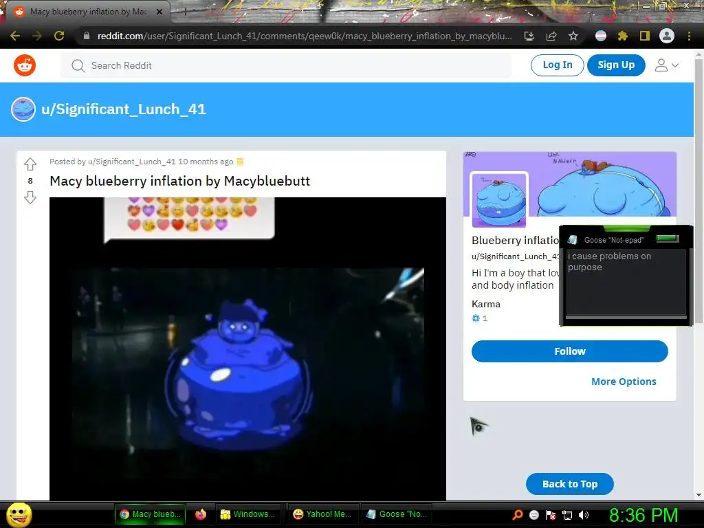Click the Log In button

pos(557,65)
